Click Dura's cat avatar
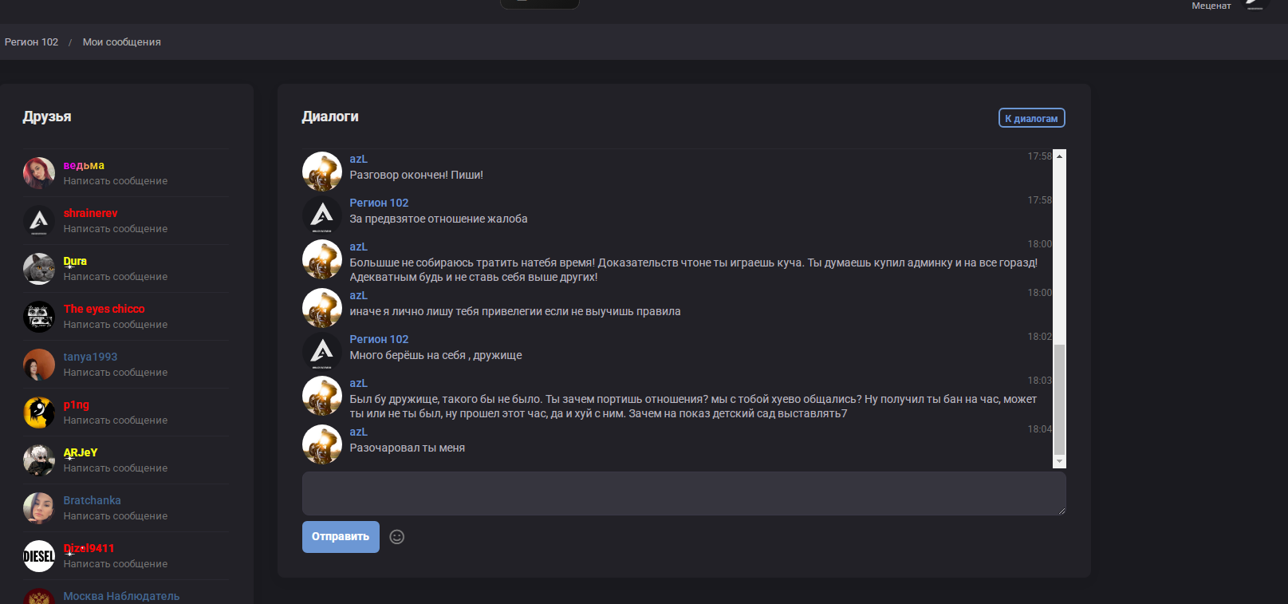The width and height of the screenshot is (1288, 604). [39, 269]
